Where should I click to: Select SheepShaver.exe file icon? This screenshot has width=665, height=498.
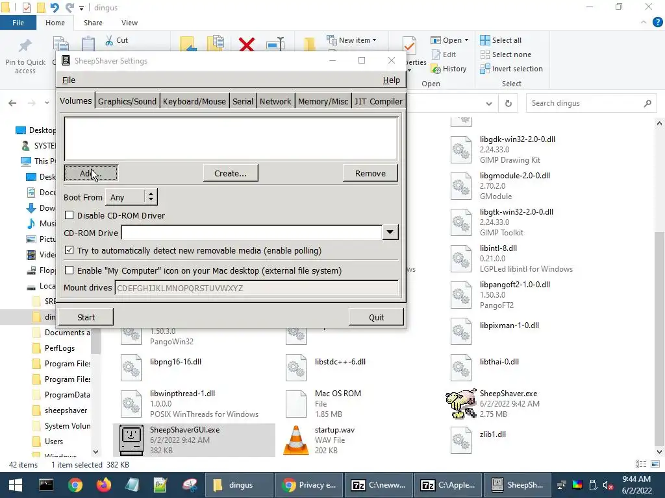tap(461, 404)
